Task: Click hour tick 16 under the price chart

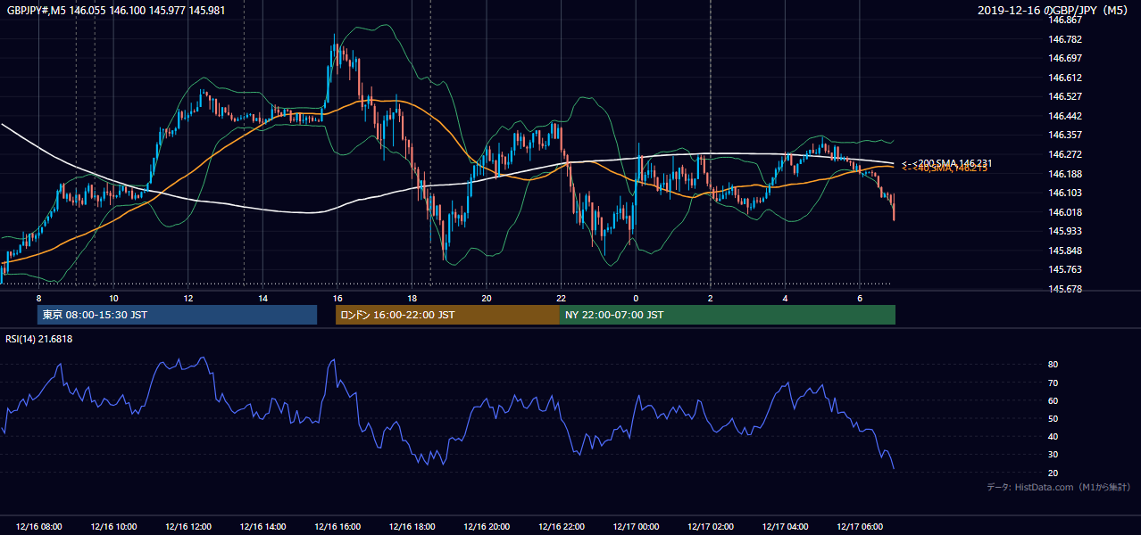Action: pos(337,298)
